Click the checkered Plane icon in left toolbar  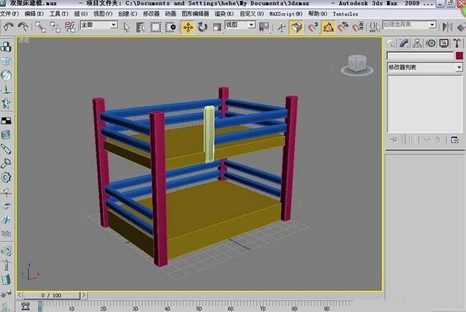click(6, 120)
